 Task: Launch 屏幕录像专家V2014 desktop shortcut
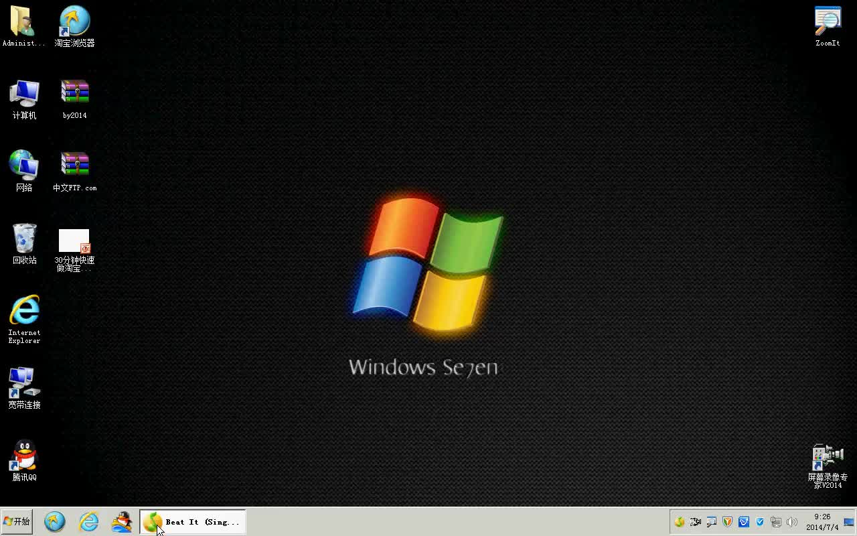pos(828,466)
